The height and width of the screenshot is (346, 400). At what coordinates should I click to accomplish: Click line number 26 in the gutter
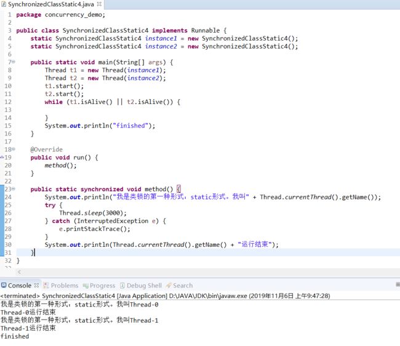pos(8,213)
